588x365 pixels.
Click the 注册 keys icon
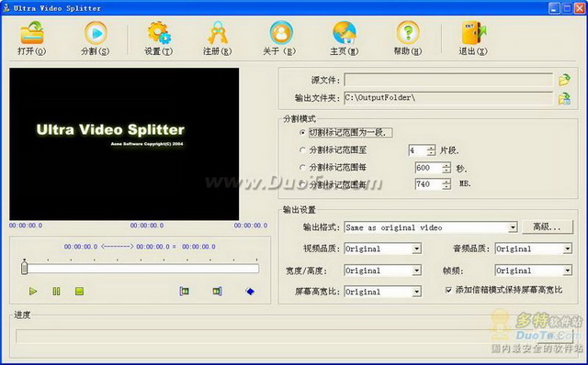[x=218, y=33]
